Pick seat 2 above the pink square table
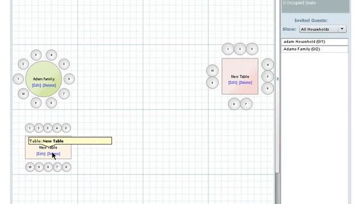 pos(240,49)
